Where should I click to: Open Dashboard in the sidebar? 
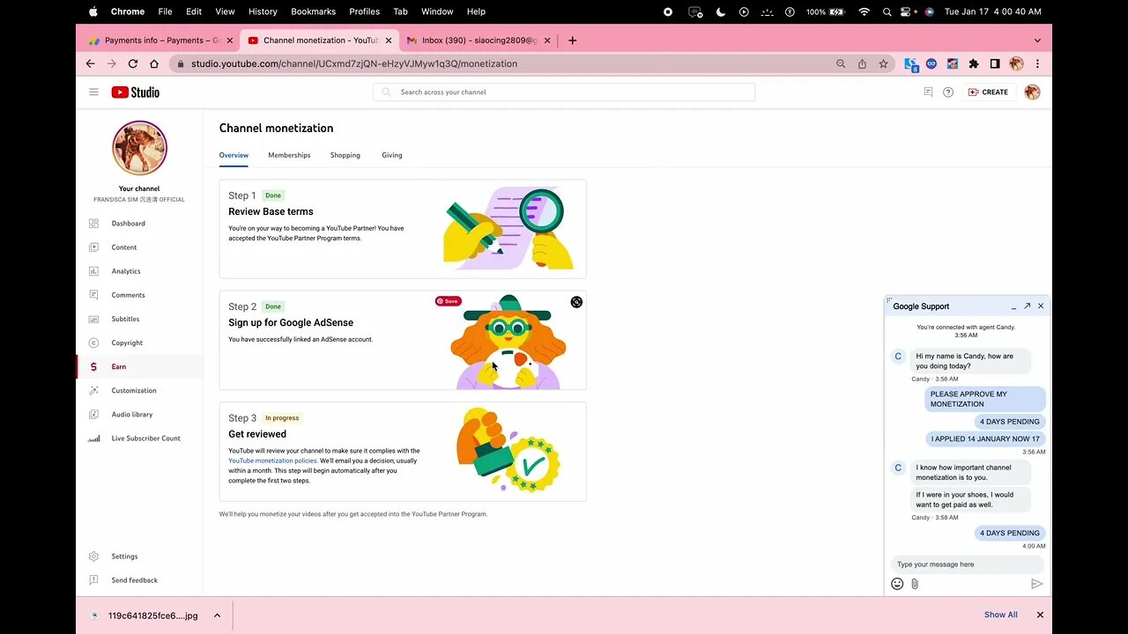(x=128, y=224)
